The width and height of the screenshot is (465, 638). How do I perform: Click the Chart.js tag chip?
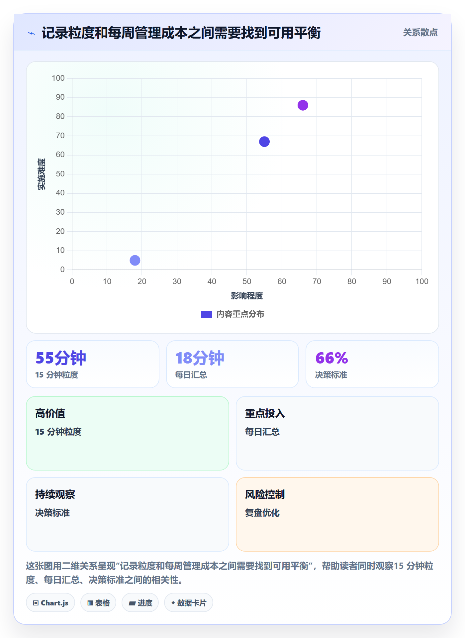[x=50, y=603]
